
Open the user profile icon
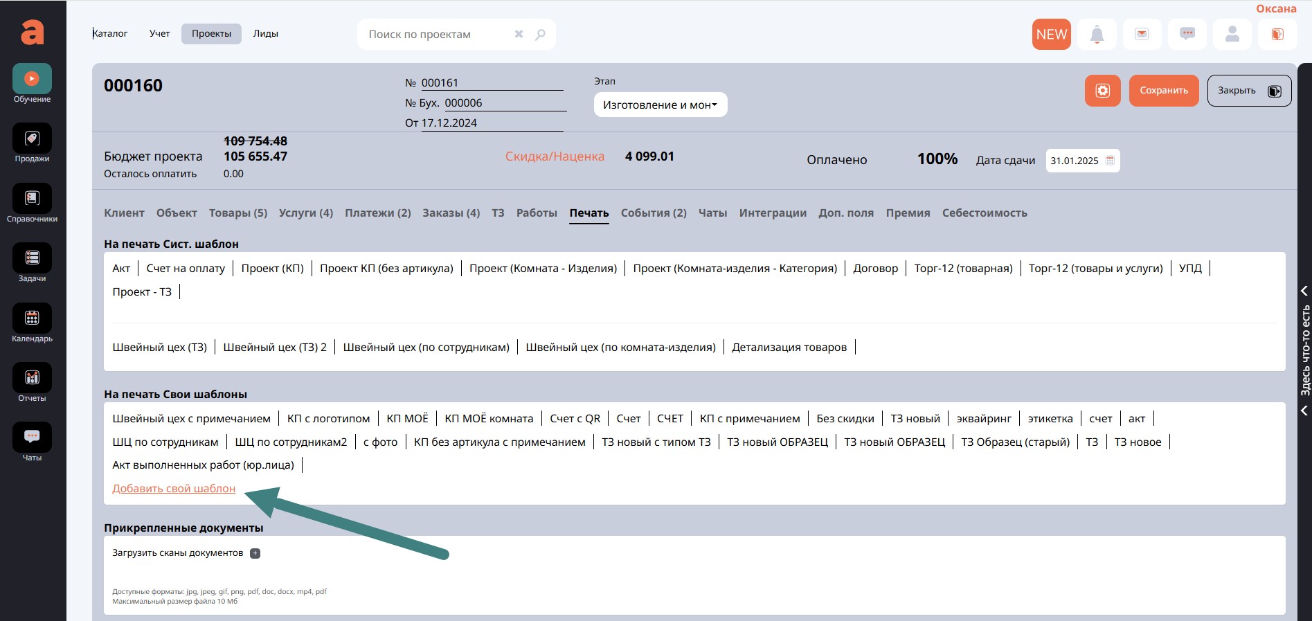pyautogui.click(x=1232, y=35)
